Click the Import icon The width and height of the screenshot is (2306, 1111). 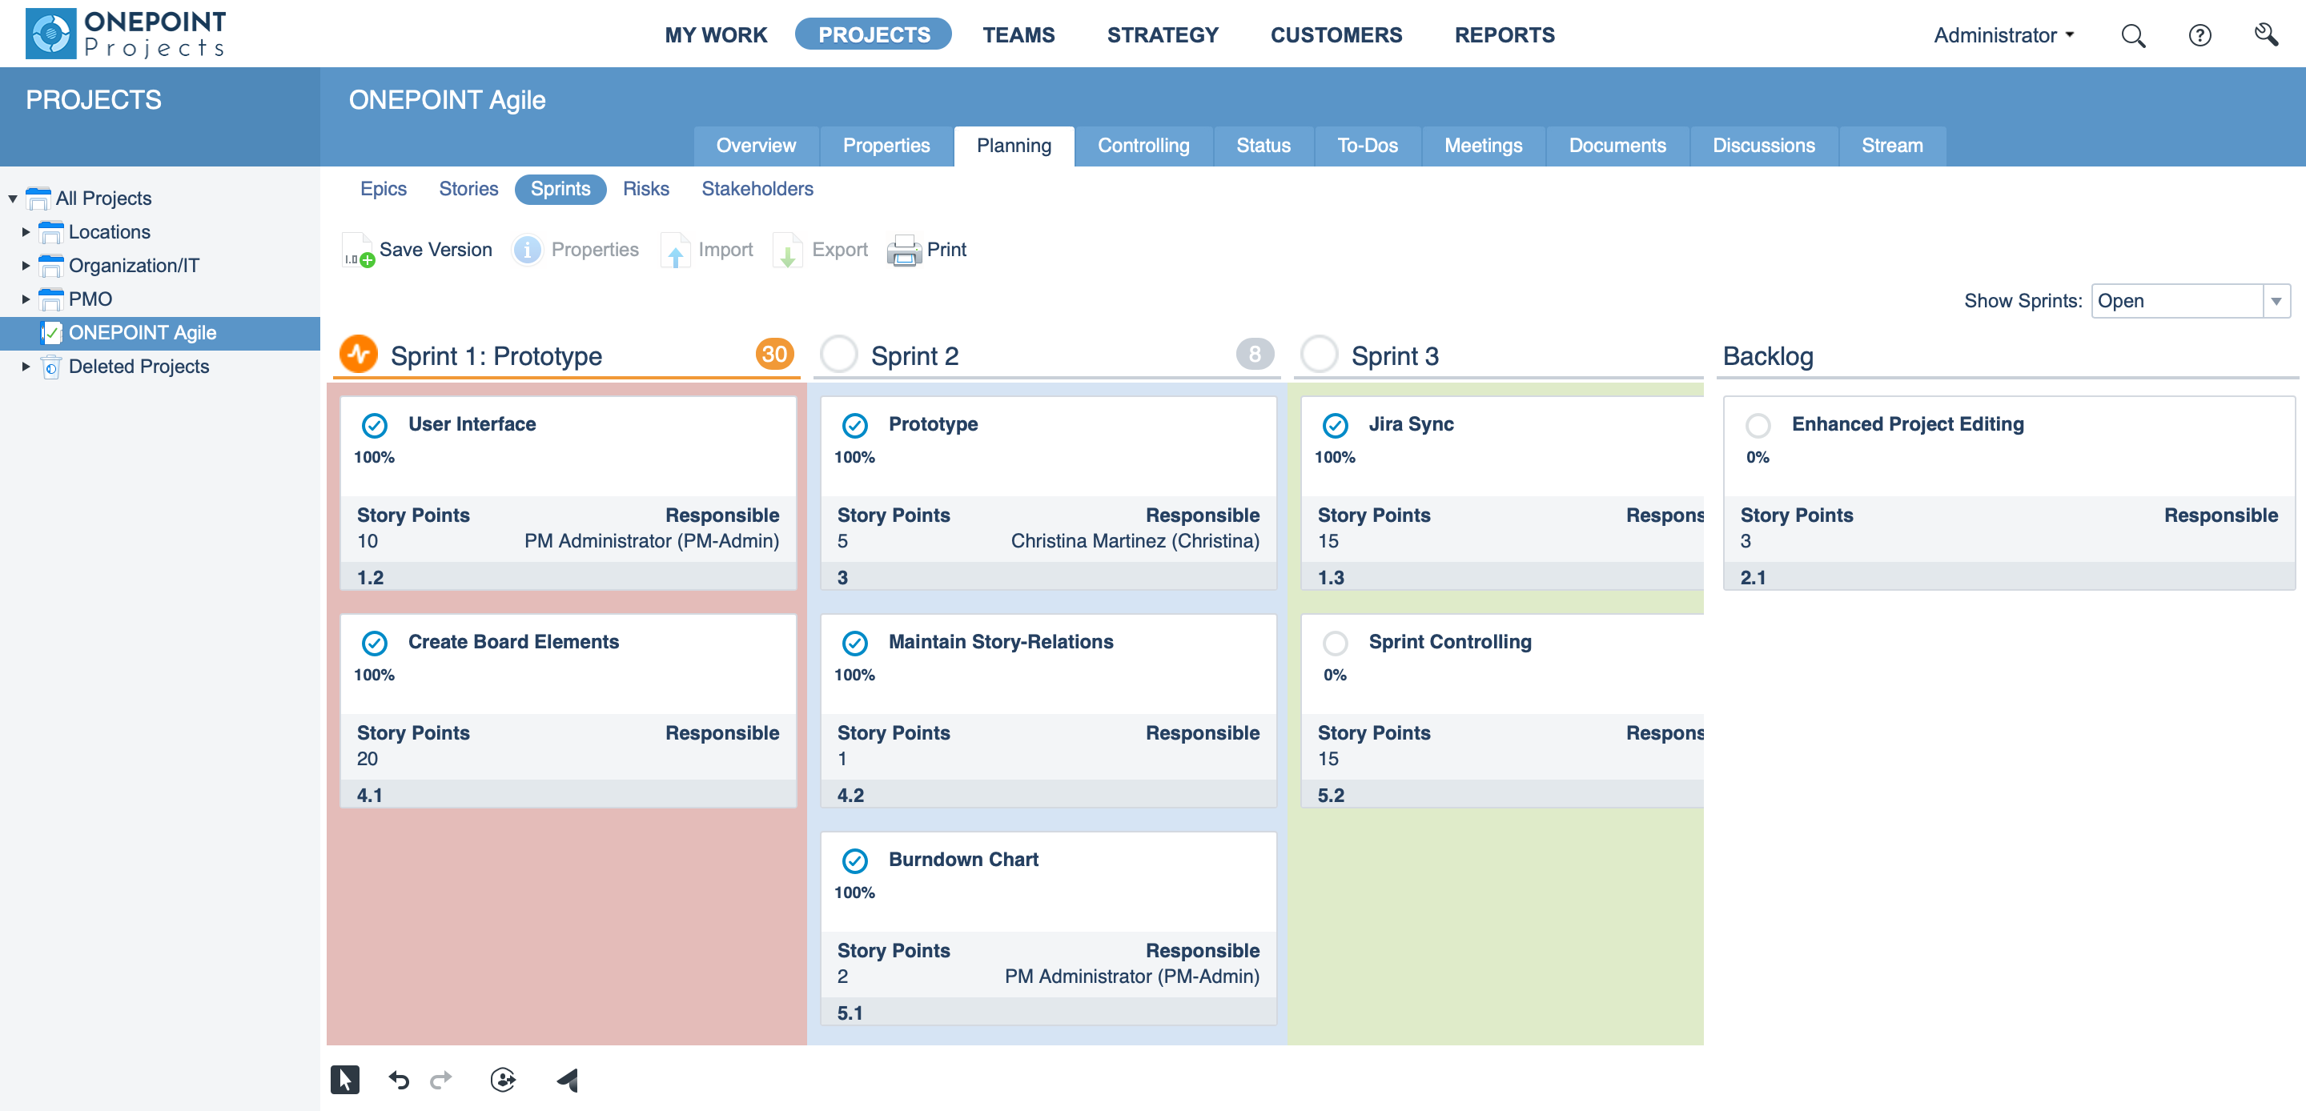tap(676, 251)
